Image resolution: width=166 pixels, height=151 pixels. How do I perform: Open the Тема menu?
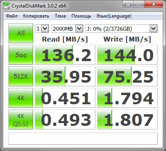click(x=60, y=16)
